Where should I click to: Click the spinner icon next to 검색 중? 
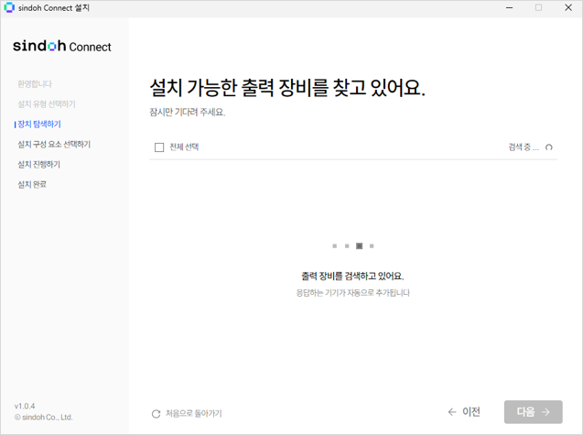pos(549,147)
